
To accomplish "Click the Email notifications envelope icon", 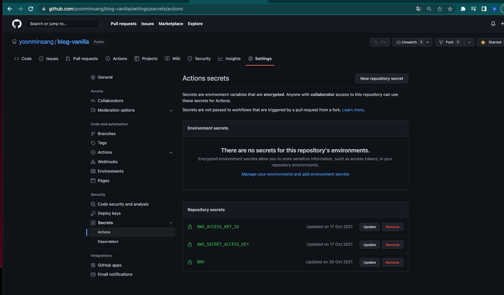I will click(93, 274).
